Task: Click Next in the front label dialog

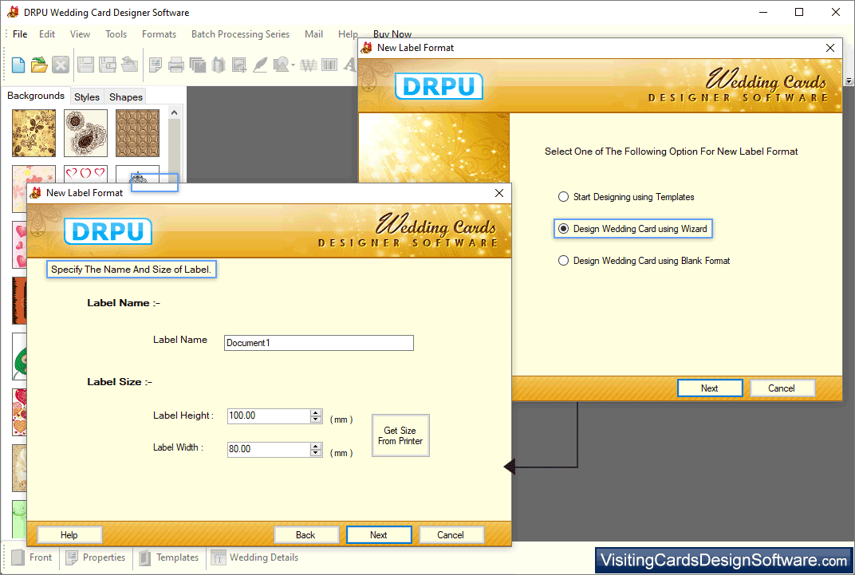Action: pyautogui.click(x=378, y=534)
